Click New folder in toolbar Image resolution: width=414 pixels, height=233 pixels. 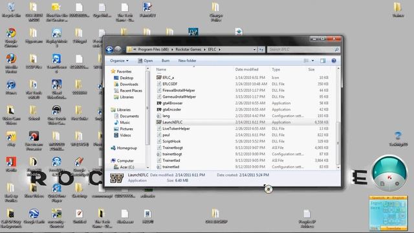pyautogui.click(x=187, y=61)
